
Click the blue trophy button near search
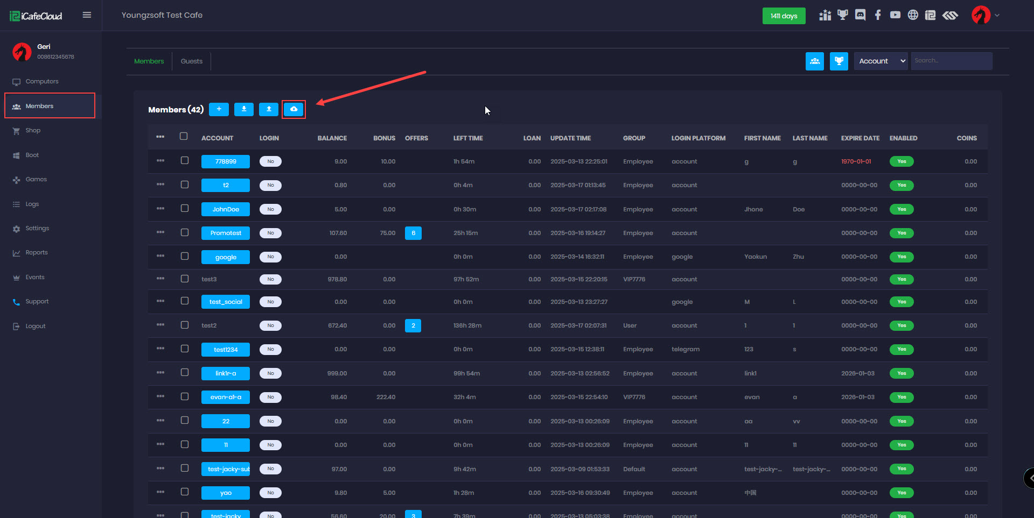tap(839, 61)
